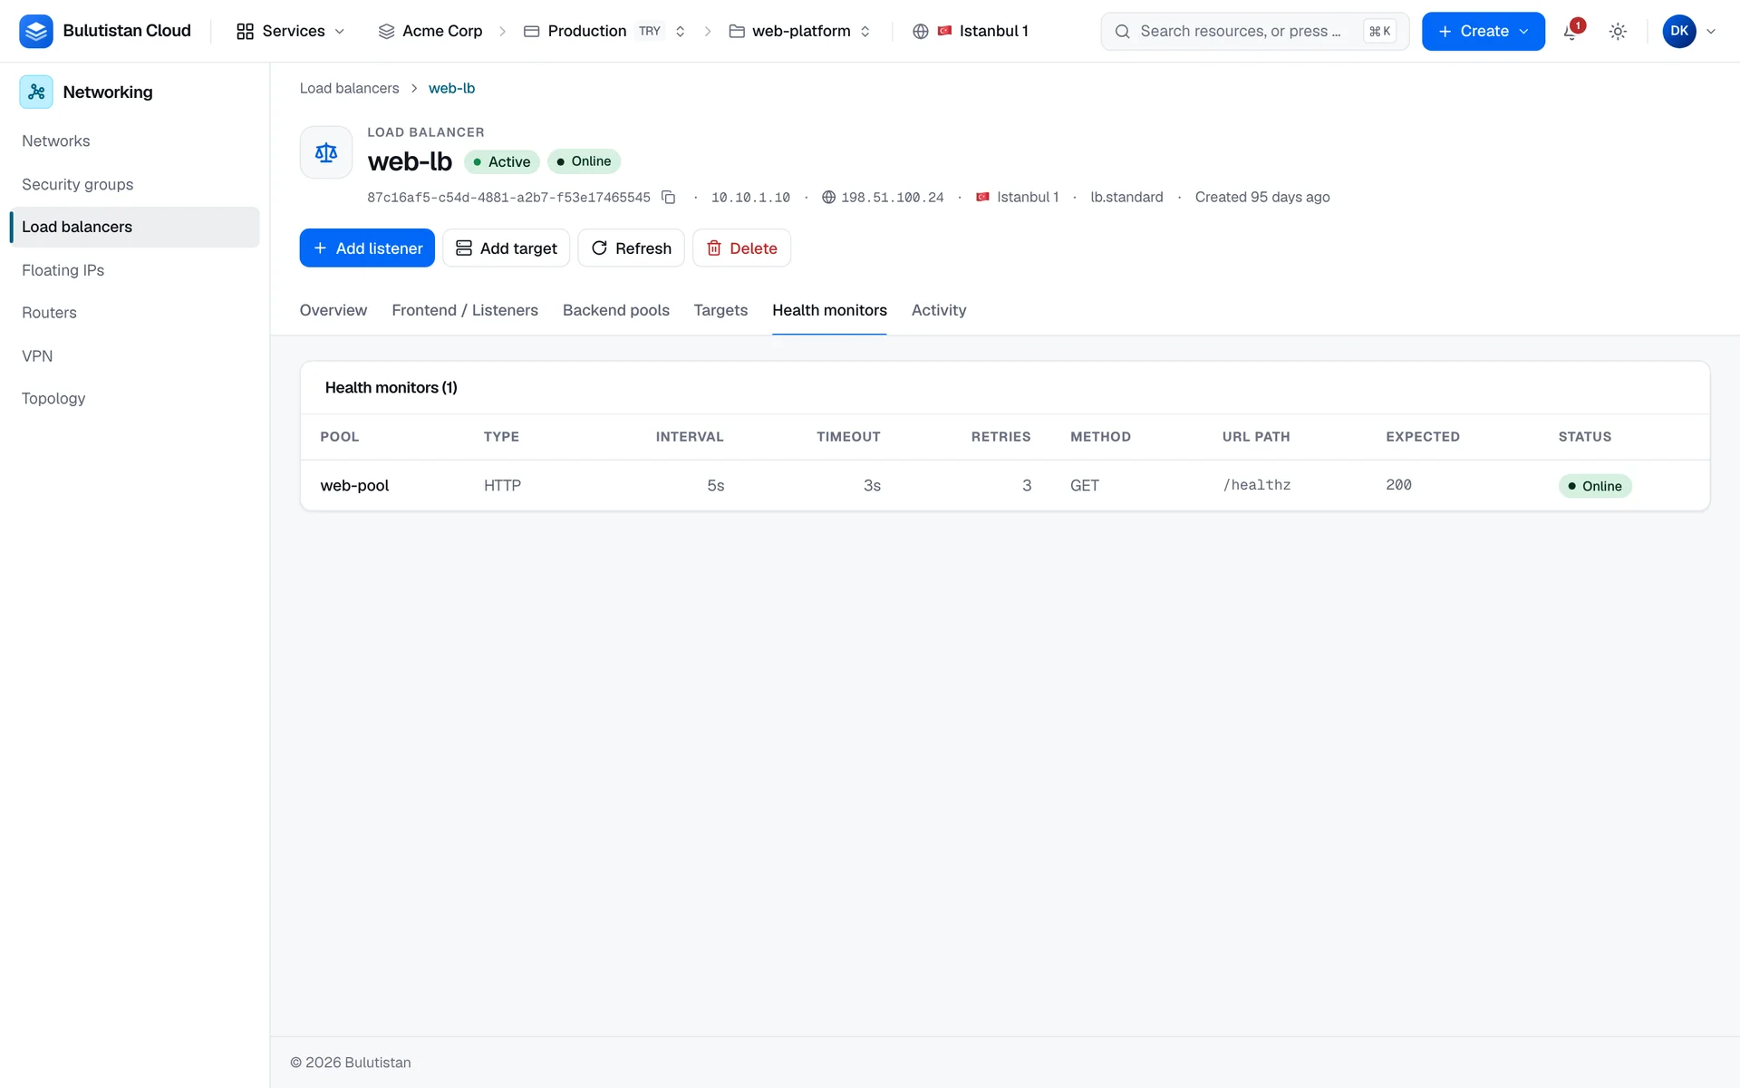Open the Acme Corp organization selector
The height and width of the screenshot is (1088, 1740).
click(x=430, y=32)
